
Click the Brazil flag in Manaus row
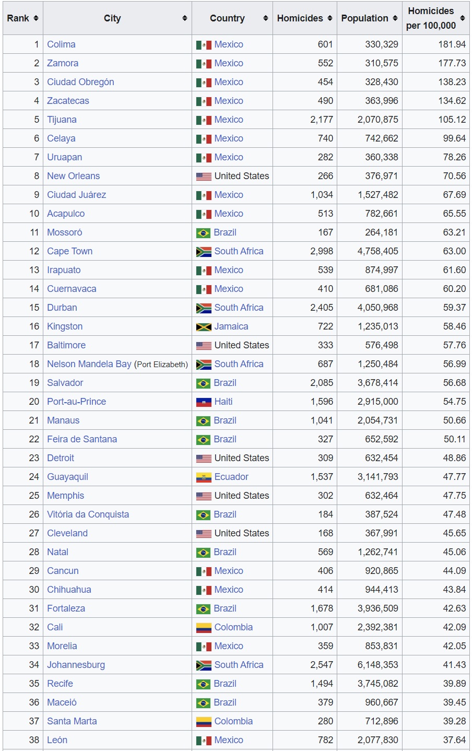[203, 421]
